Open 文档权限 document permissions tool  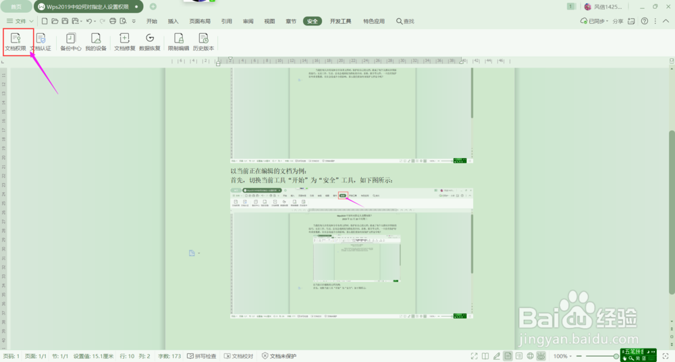click(x=16, y=43)
